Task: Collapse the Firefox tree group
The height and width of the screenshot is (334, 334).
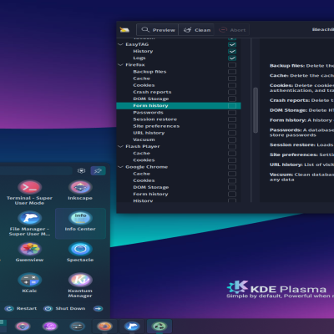Action: point(120,65)
